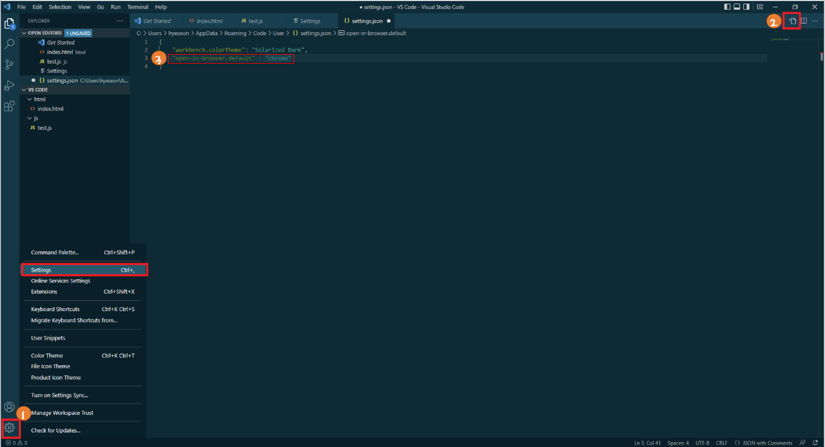Choose Command Palette from Manage menu
Viewport: 825px width, 447px height.
point(83,252)
